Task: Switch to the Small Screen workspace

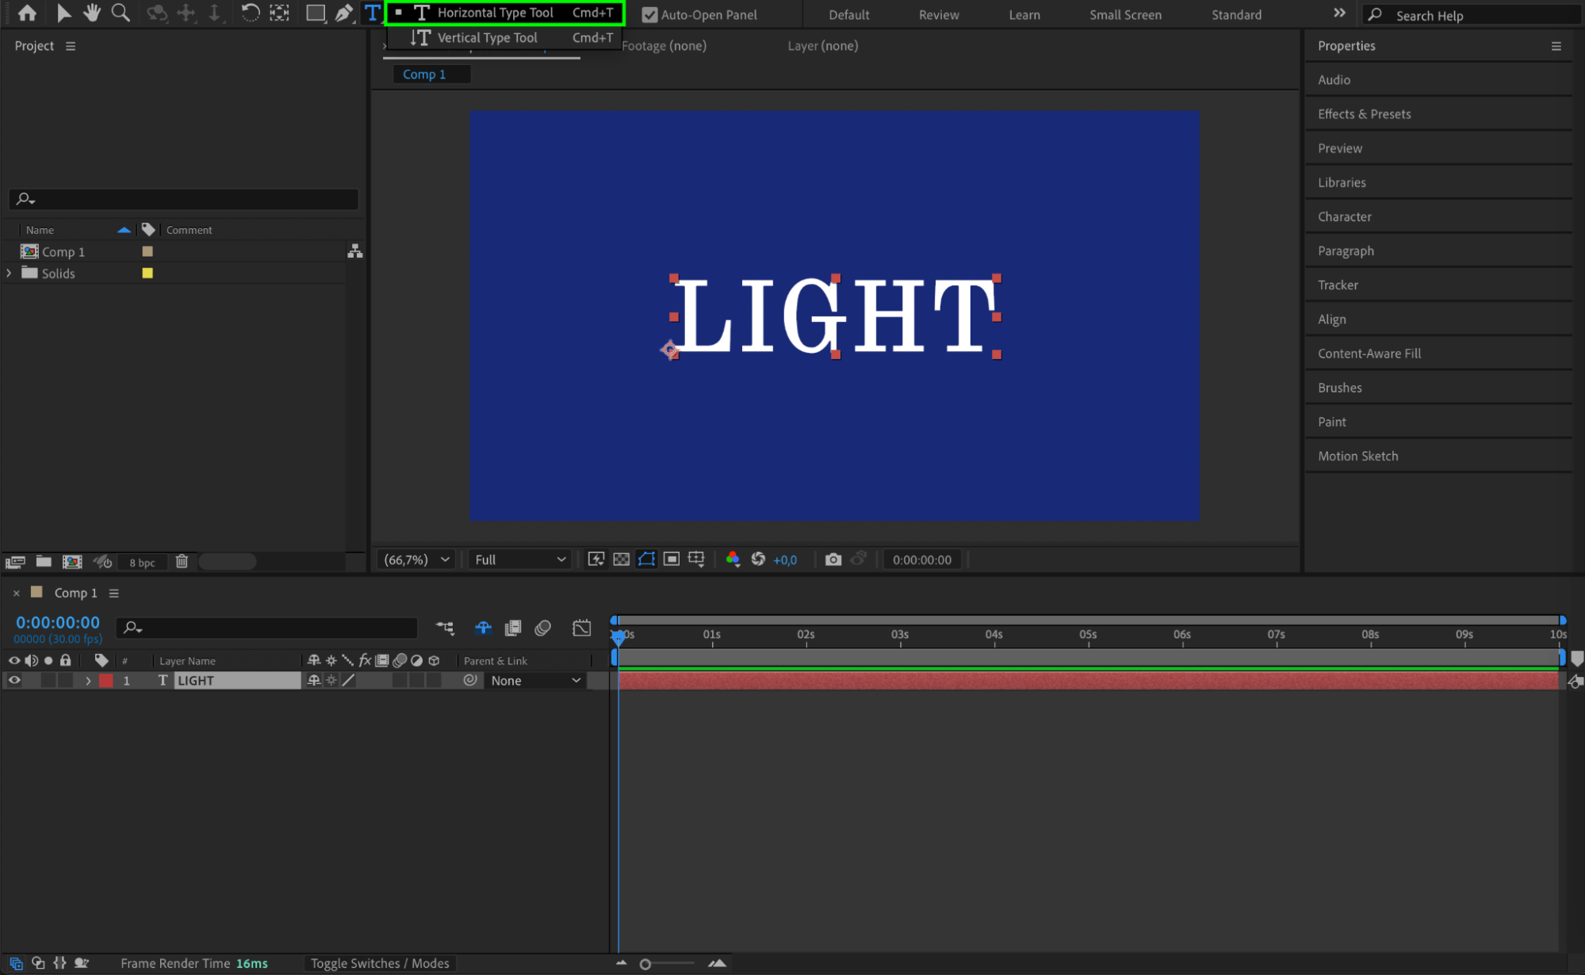Action: click(1124, 14)
